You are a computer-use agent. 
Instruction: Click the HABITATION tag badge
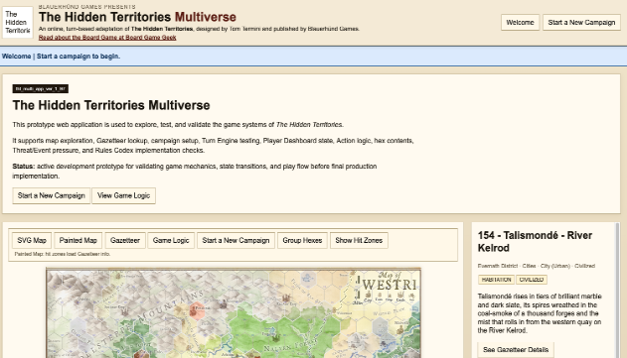tap(496, 280)
